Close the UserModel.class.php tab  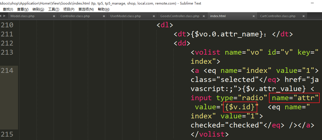click(154, 16)
